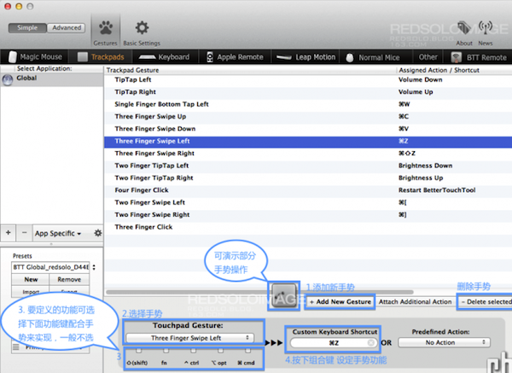Select the Global application row
Screen dimensions: 512x373
pos(52,79)
